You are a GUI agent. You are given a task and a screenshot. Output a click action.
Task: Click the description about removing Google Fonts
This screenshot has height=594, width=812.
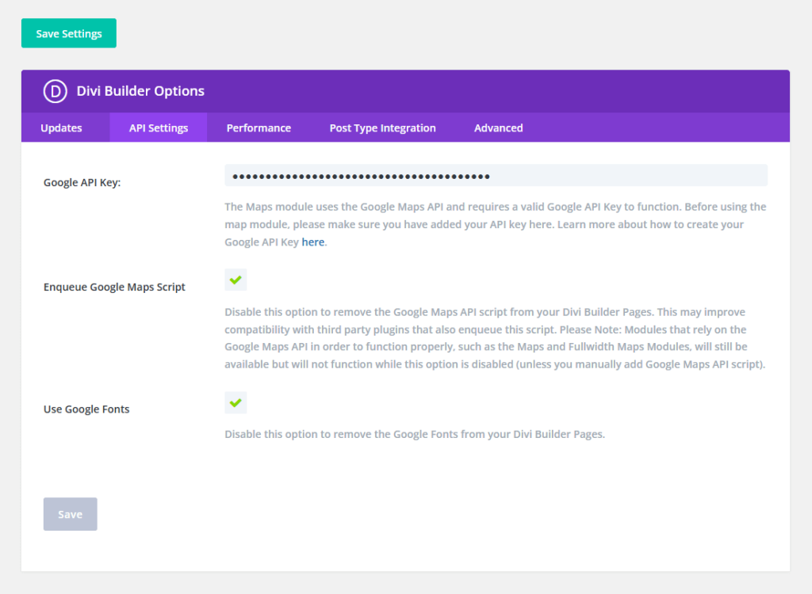[414, 434]
